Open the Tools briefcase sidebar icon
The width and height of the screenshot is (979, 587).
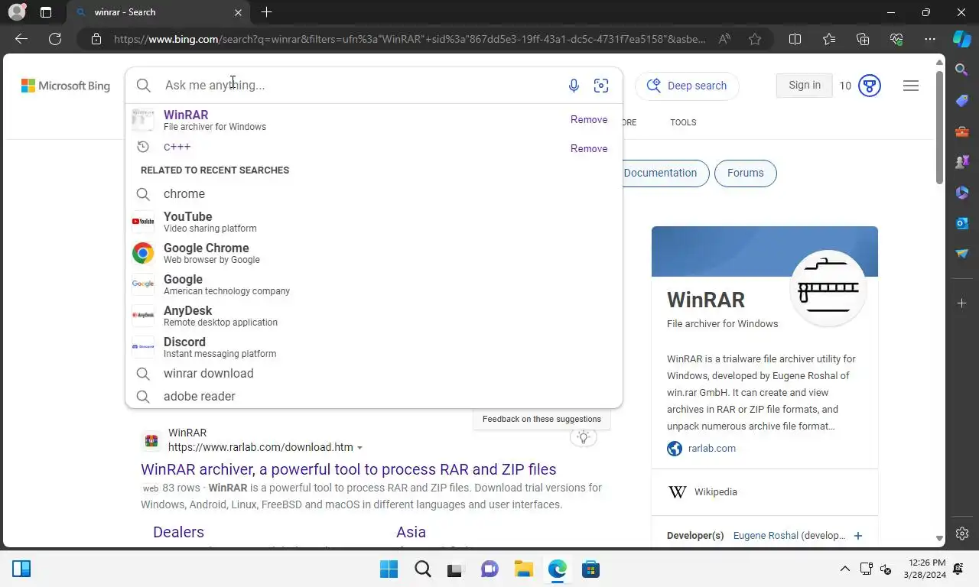[x=962, y=131]
